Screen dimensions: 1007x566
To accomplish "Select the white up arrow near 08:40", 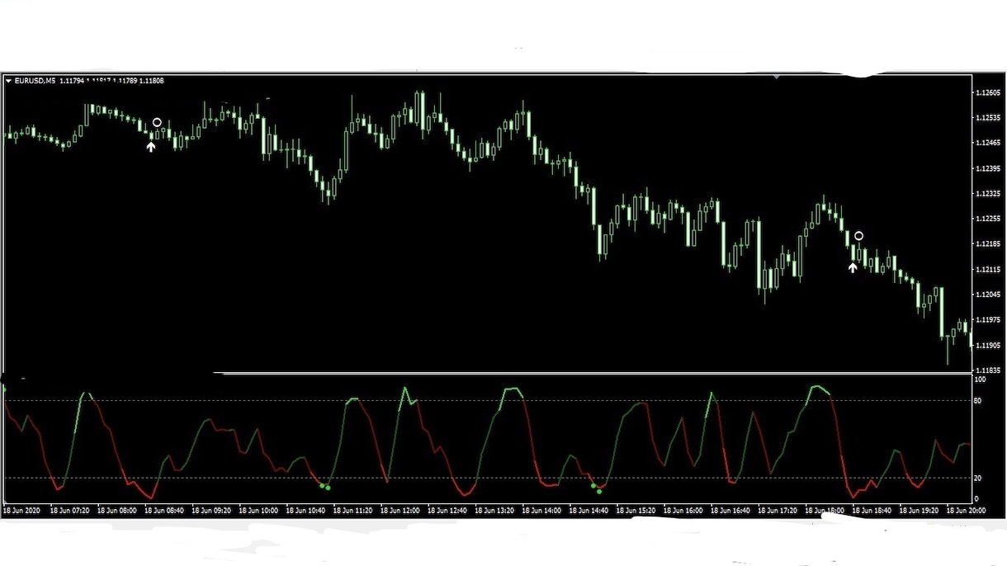I will 150,147.
